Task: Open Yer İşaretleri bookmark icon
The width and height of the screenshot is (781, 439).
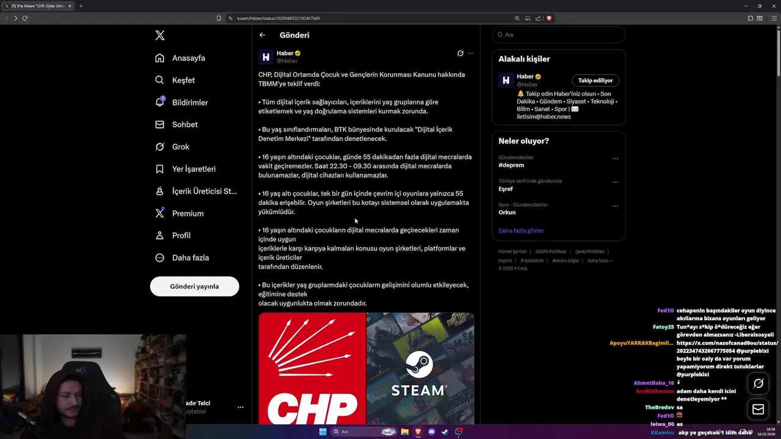Action: (x=159, y=169)
